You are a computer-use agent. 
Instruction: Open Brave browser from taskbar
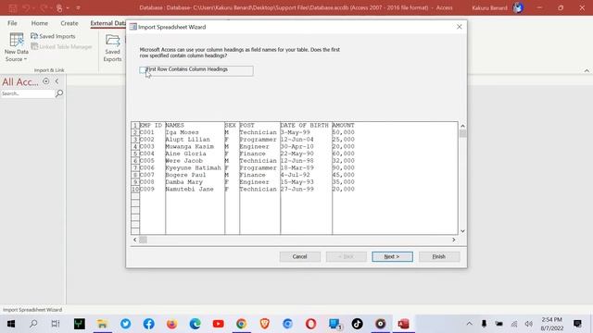point(265,324)
